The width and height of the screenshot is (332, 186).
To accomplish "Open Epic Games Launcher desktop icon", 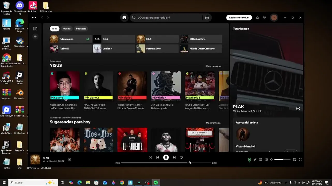I will tap(6, 148).
